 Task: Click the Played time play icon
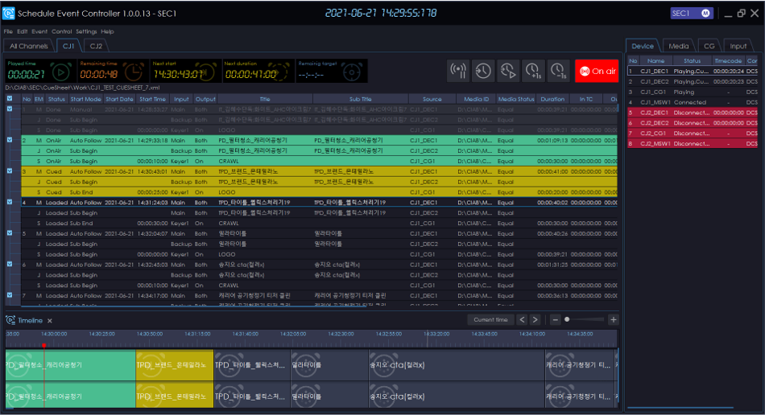point(61,72)
